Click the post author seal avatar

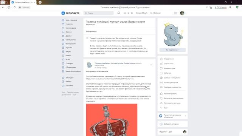pos(89,65)
